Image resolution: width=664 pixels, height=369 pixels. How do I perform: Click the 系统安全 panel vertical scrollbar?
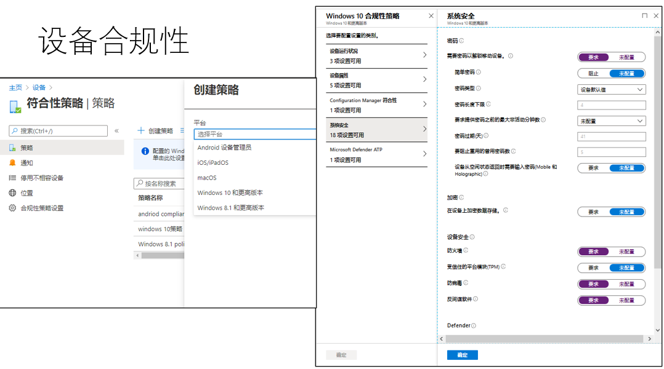[658, 154]
